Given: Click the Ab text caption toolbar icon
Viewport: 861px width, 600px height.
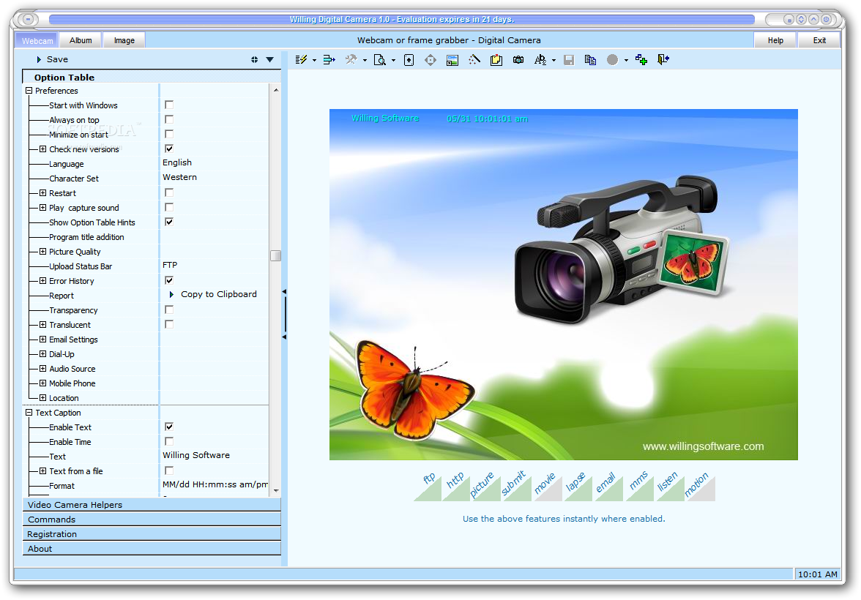Looking at the screenshot, I should point(540,60).
